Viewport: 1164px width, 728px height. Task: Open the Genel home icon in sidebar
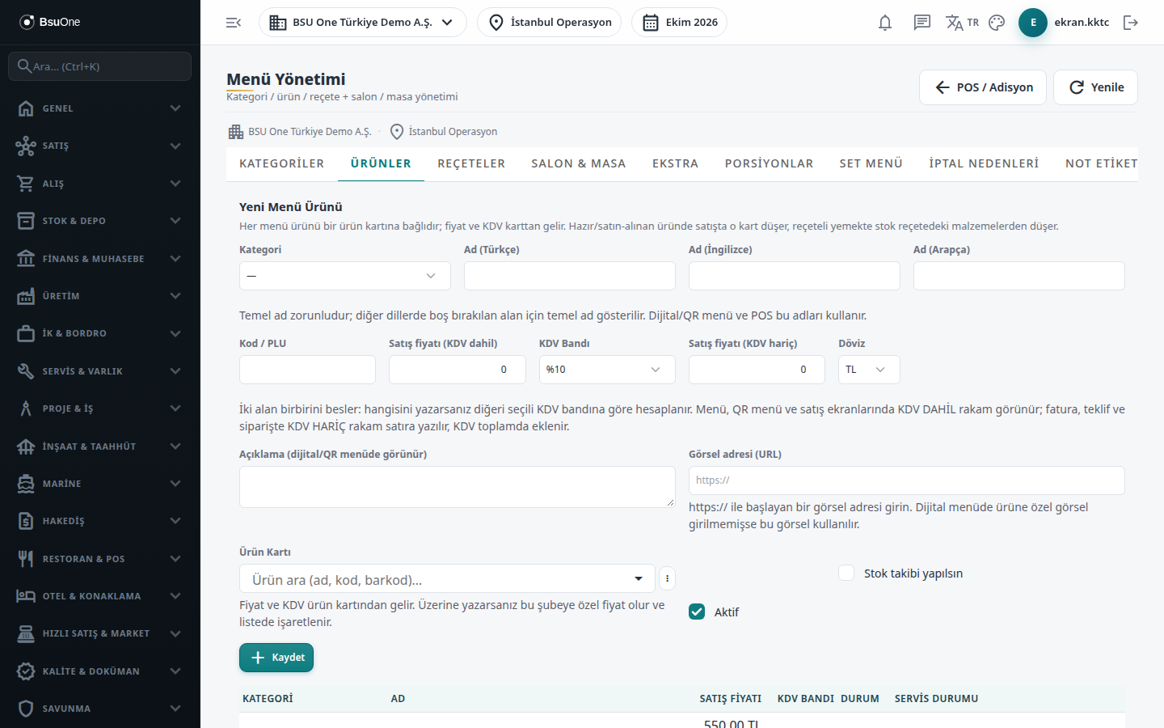[x=26, y=108]
